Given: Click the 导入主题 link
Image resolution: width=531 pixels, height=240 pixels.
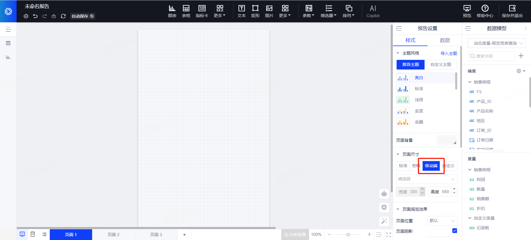Looking at the screenshot, I should pyautogui.click(x=449, y=53).
